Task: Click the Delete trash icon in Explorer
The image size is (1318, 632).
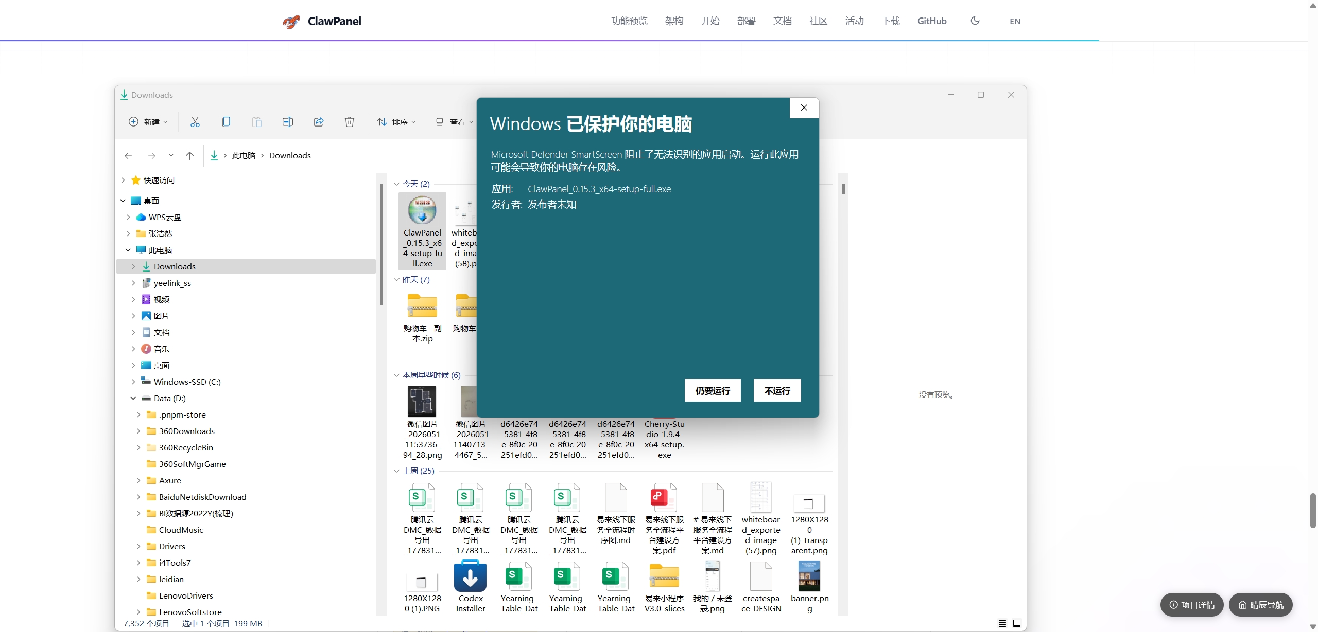Action: [x=350, y=122]
